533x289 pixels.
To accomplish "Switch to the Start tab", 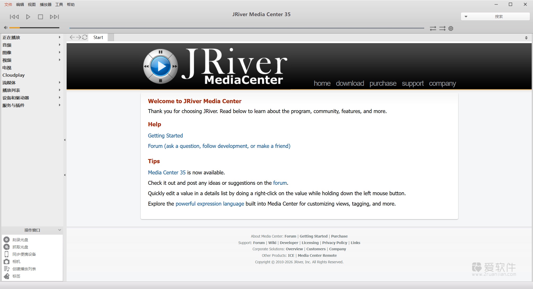I will click(x=98, y=37).
